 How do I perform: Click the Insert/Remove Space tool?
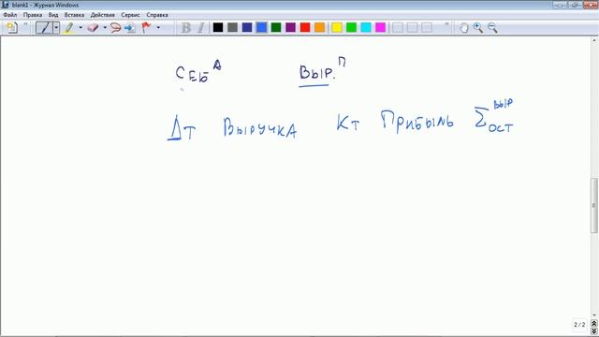pyautogui.click(x=130, y=28)
